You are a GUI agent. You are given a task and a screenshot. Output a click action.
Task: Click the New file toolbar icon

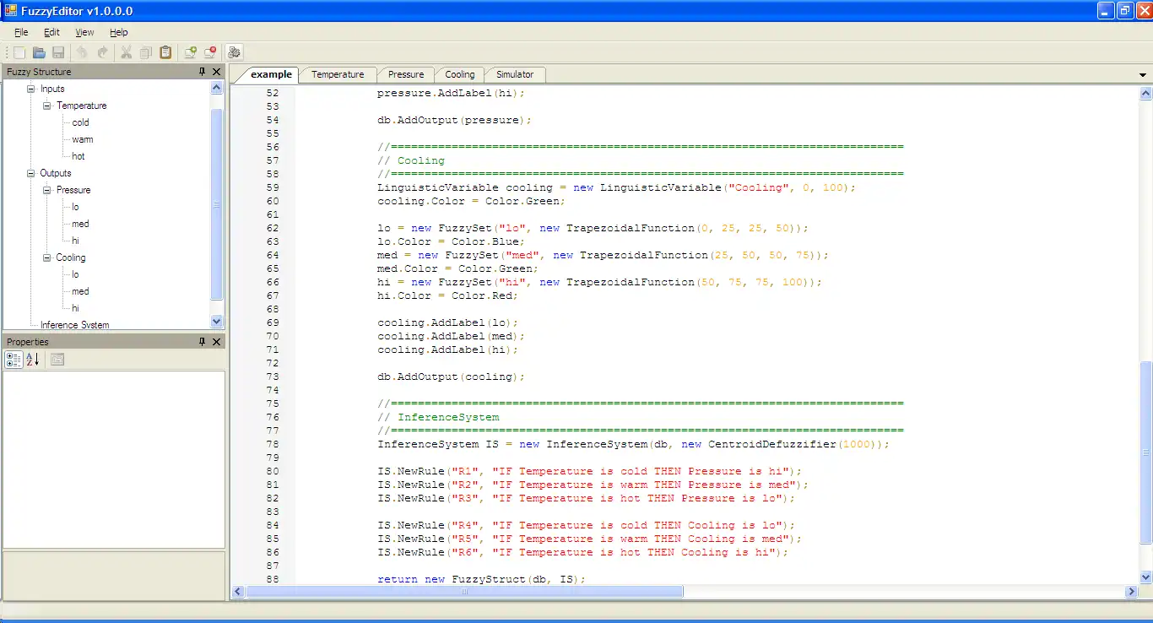pyautogui.click(x=19, y=52)
